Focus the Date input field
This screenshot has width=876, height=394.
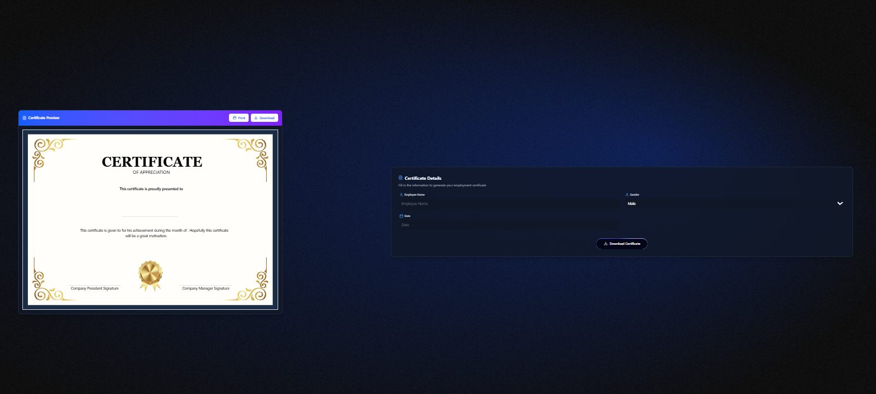508,225
